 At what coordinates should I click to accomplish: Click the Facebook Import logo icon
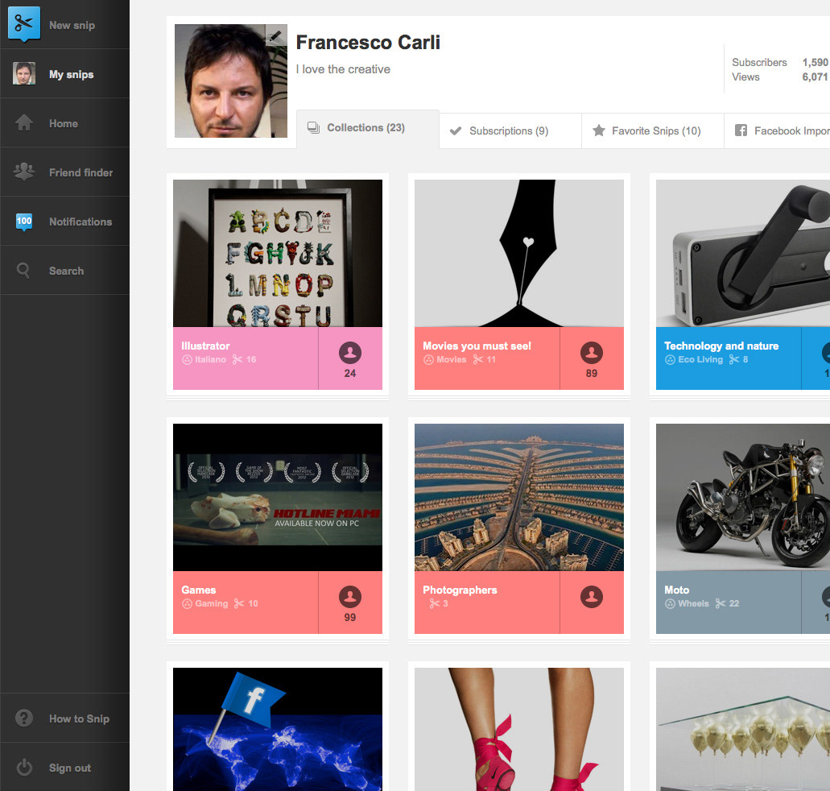[x=741, y=130]
